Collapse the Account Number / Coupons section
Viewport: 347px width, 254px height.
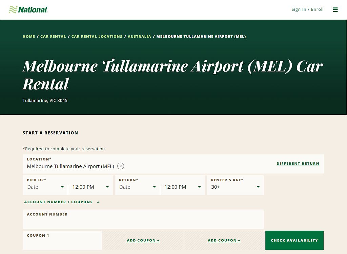[98, 202]
